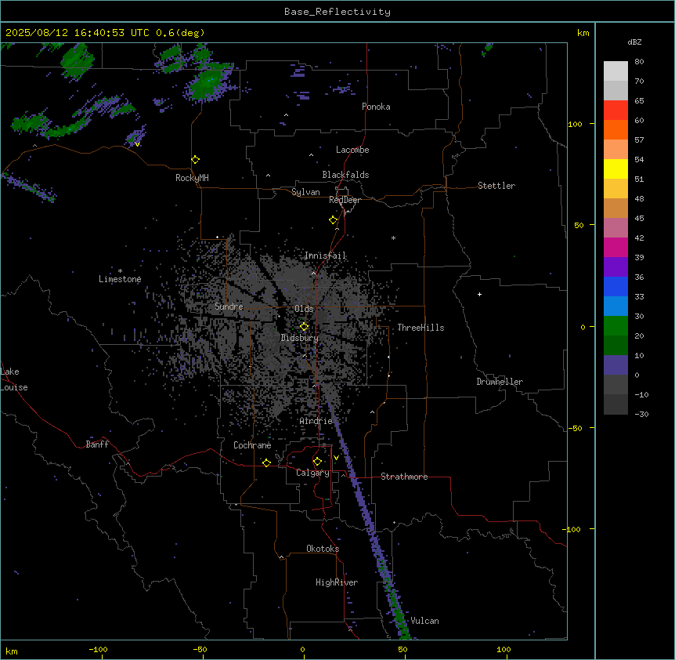Image resolution: width=675 pixels, height=660 pixels.
Task: Click the -100 tick on bottom axis
Action: click(99, 650)
